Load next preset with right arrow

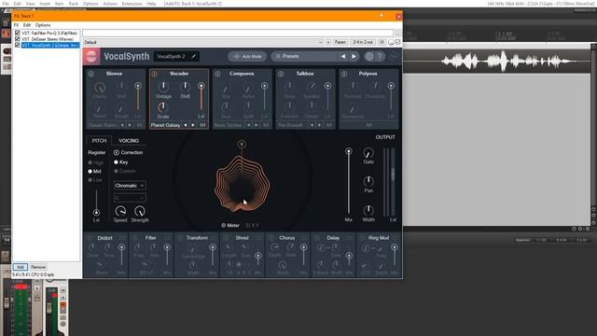coord(354,56)
